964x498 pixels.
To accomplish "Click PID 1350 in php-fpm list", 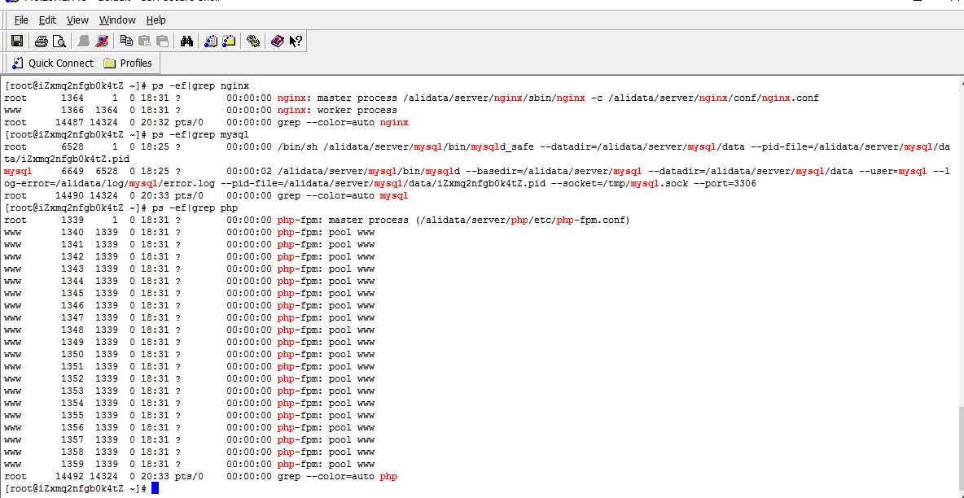I will pos(72,354).
